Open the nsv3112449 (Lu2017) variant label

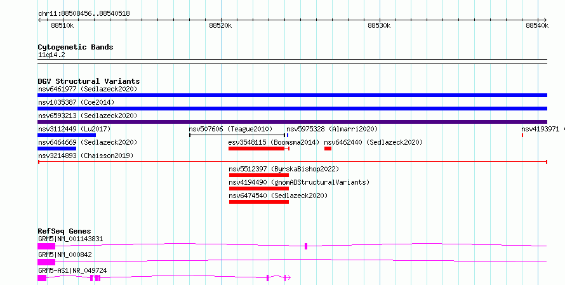click(74, 129)
